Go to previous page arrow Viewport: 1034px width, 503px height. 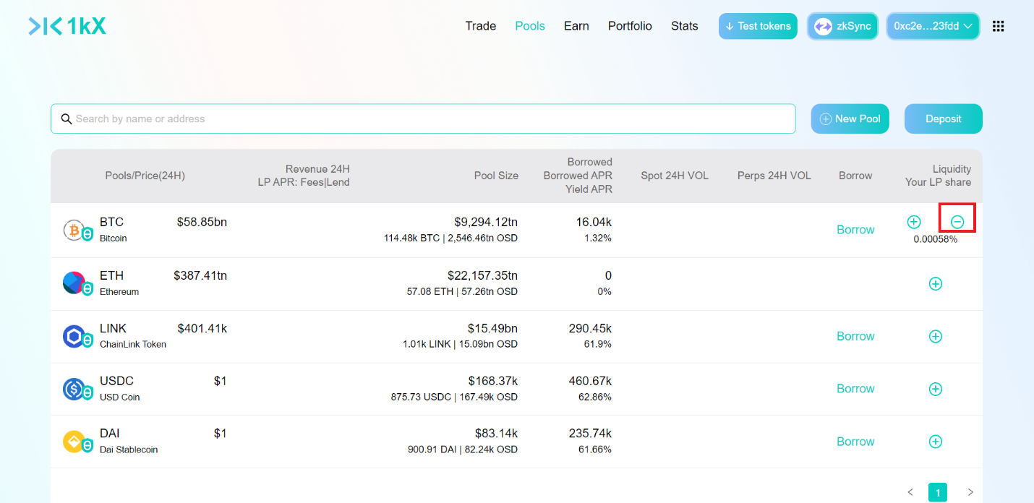pos(910,493)
